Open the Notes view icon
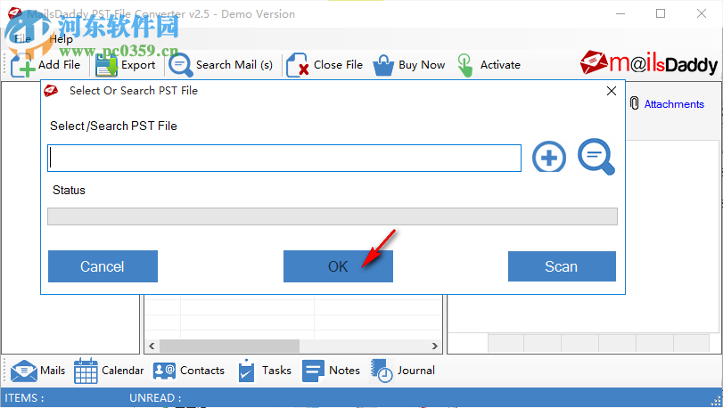Screen dimensions: 723x408 pyautogui.click(x=314, y=371)
